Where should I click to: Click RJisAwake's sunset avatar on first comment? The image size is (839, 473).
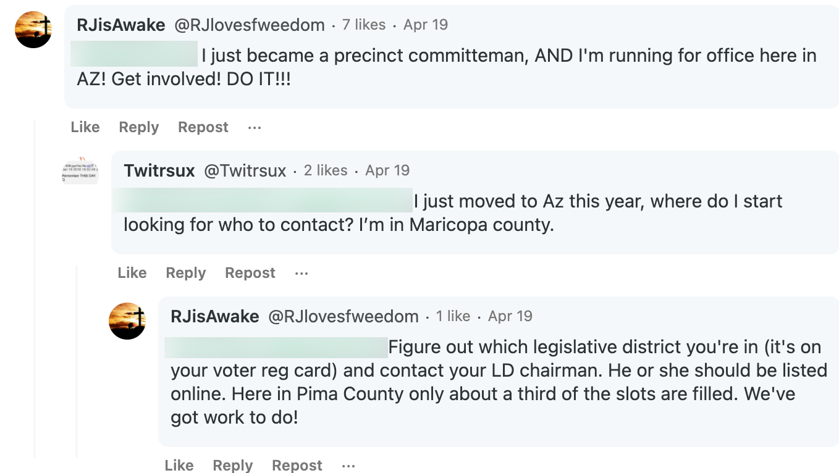coord(33,30)
